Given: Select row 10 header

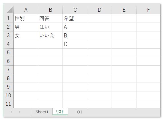Looking at the screenshot, I should (8, 95).
